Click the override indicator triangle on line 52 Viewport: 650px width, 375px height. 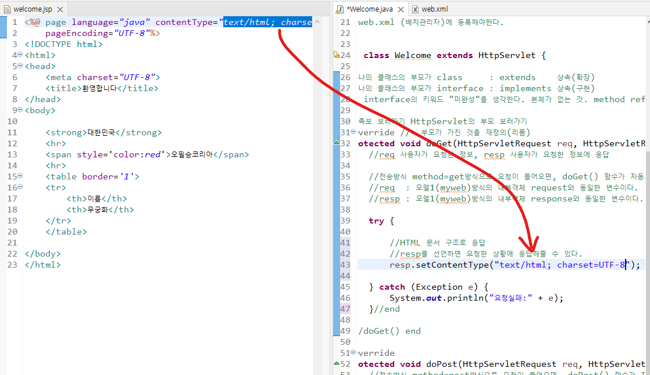pos(337,363)
